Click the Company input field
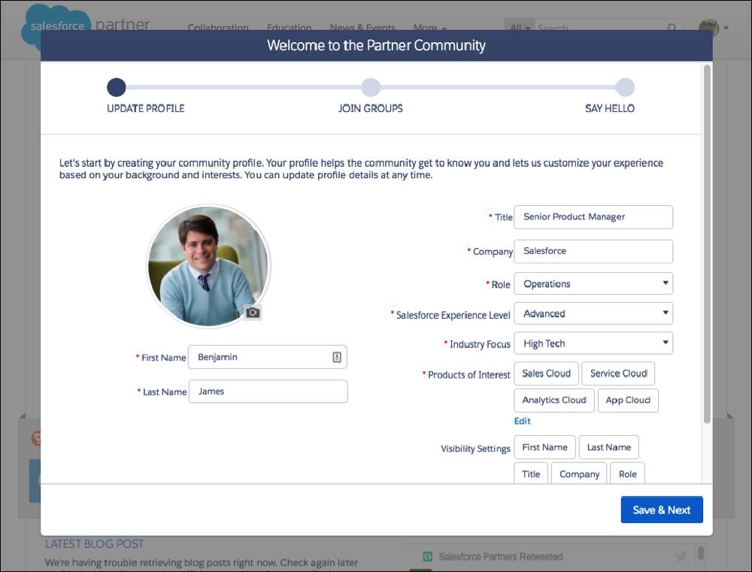 coord(593,251)
